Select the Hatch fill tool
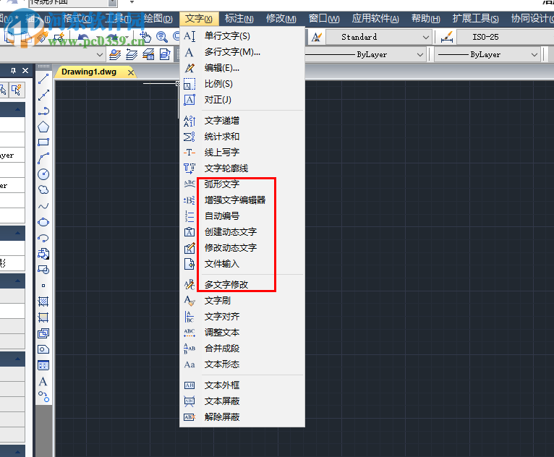 (43, 302)
